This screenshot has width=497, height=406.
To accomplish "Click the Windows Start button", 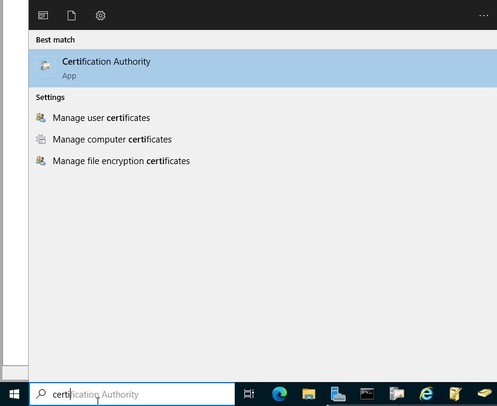I will pos(14,394).
